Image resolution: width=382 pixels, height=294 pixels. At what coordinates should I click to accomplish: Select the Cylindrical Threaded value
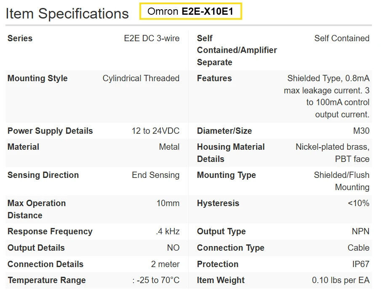141,78
